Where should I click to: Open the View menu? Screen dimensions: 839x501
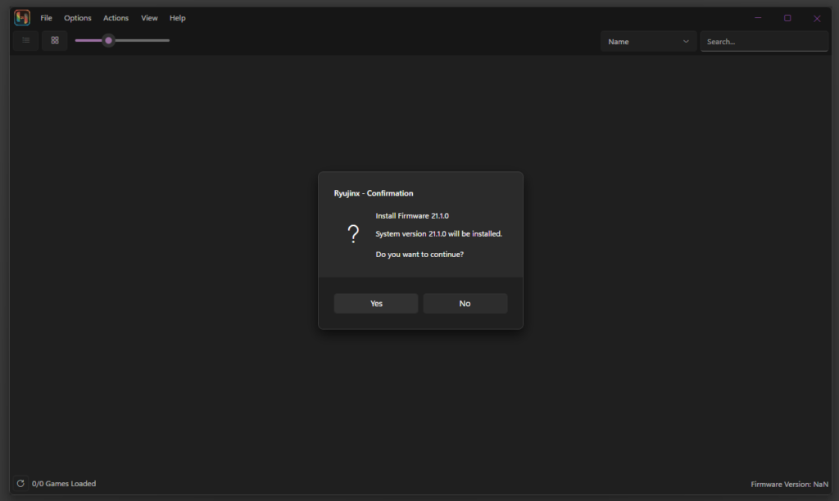pos(148,17)
